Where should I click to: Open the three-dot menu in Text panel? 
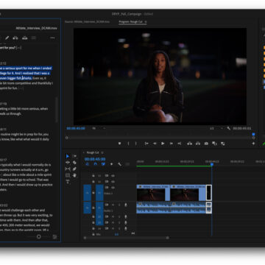[52, 38]
